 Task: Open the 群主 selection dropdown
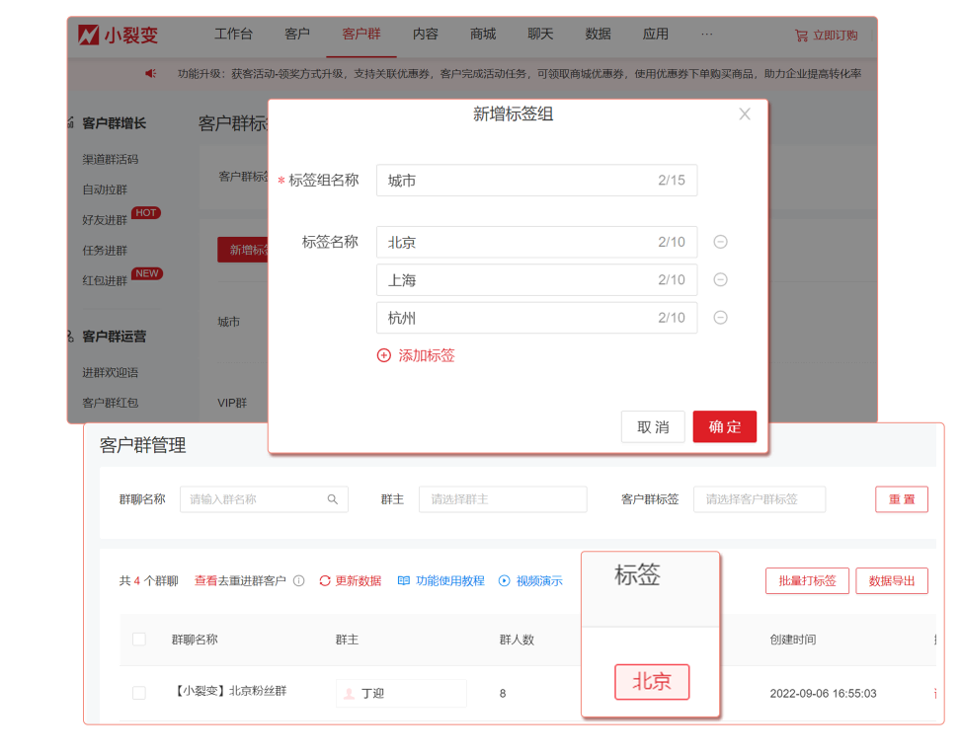(x=503, y=499)
